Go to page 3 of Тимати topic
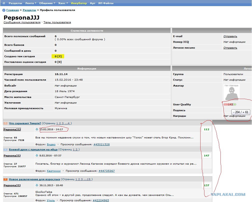The image size is (252, 202). coord(63,123)
